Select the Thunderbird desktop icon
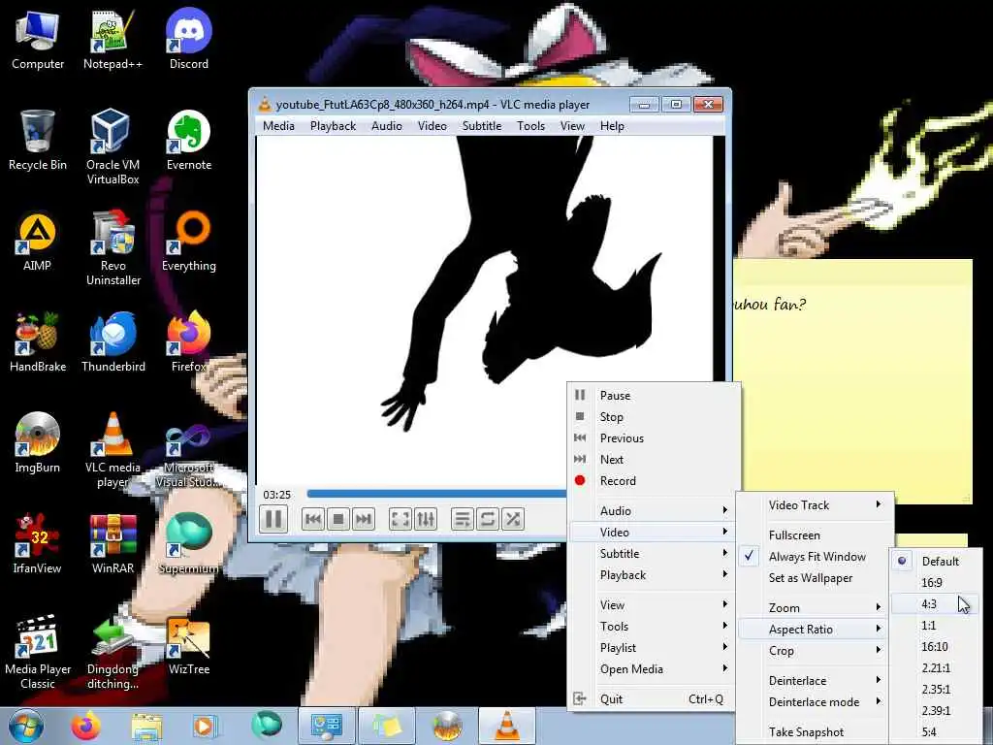 tap(112, 342)
